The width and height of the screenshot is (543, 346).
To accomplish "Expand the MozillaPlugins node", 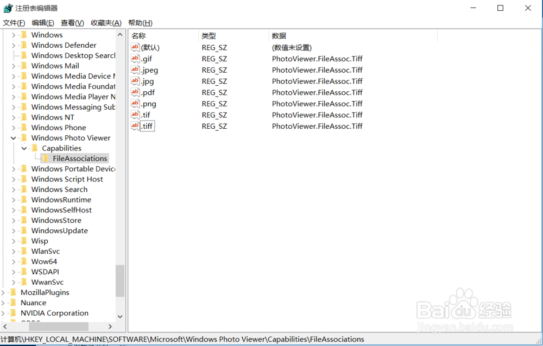I will pos(4,292).
